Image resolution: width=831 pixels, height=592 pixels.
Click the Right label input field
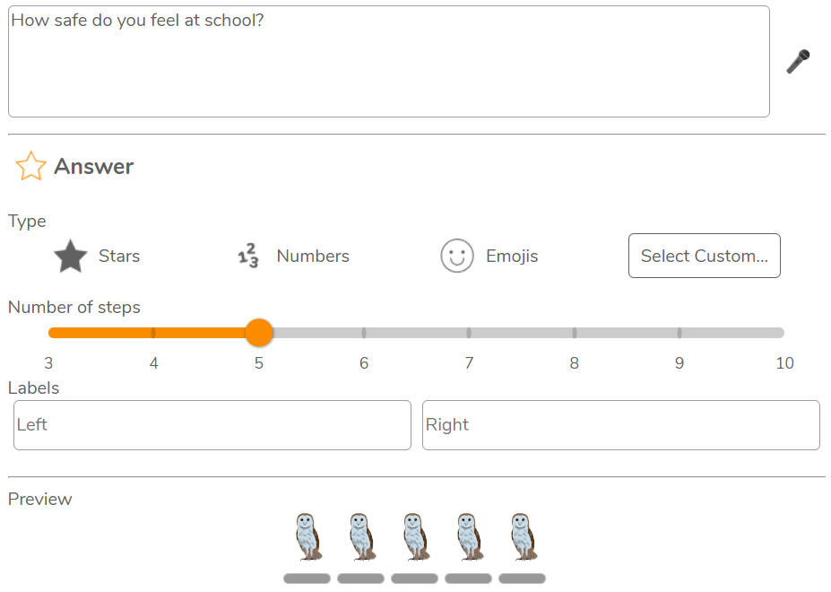[620, 425]
